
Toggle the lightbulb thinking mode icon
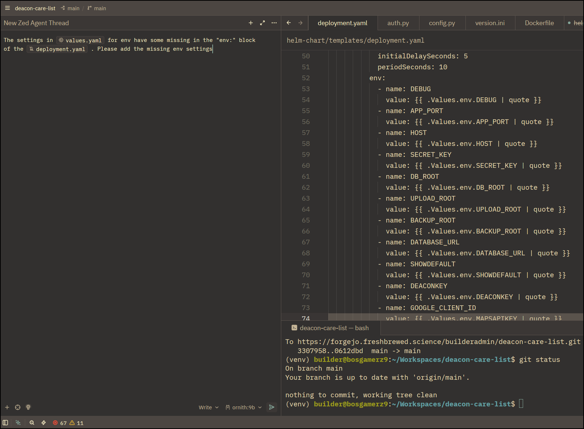28,407
